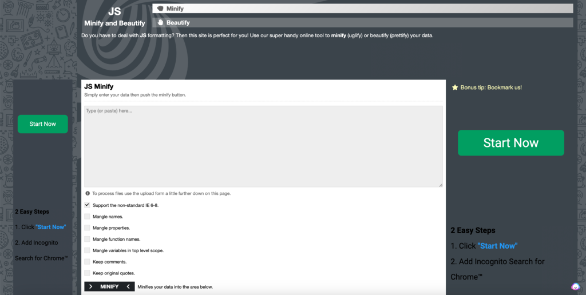Check Mangle variables in top level scope

88,250
